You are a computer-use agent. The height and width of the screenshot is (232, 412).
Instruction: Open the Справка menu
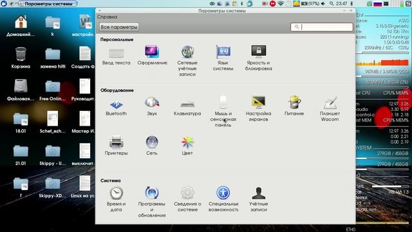pos(107,17)
